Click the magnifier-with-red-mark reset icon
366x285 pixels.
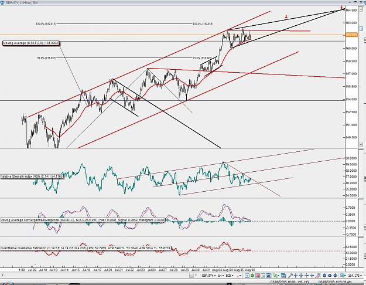coord(317,276)
